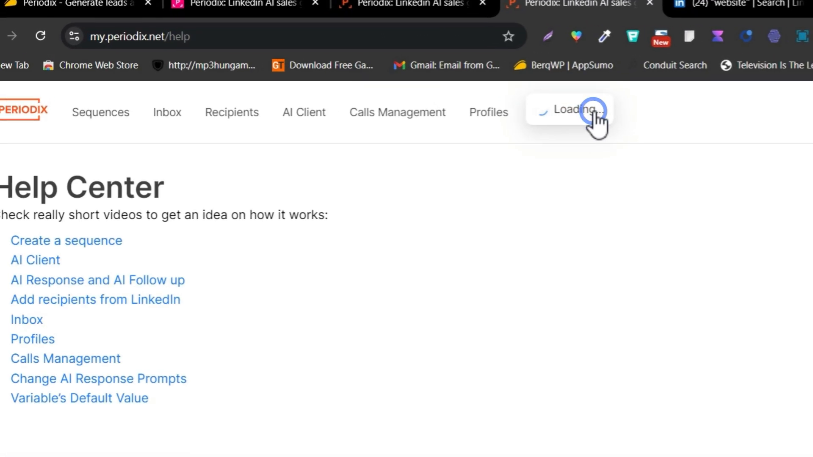Navigate to Calls Management section
813x457 pixels.
pyautogui.click(x=398, y=112)
